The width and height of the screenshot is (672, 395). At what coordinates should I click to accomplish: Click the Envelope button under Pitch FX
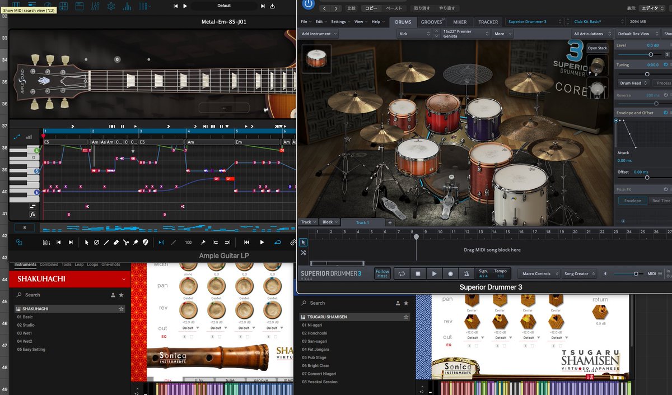tap(633, 201)
